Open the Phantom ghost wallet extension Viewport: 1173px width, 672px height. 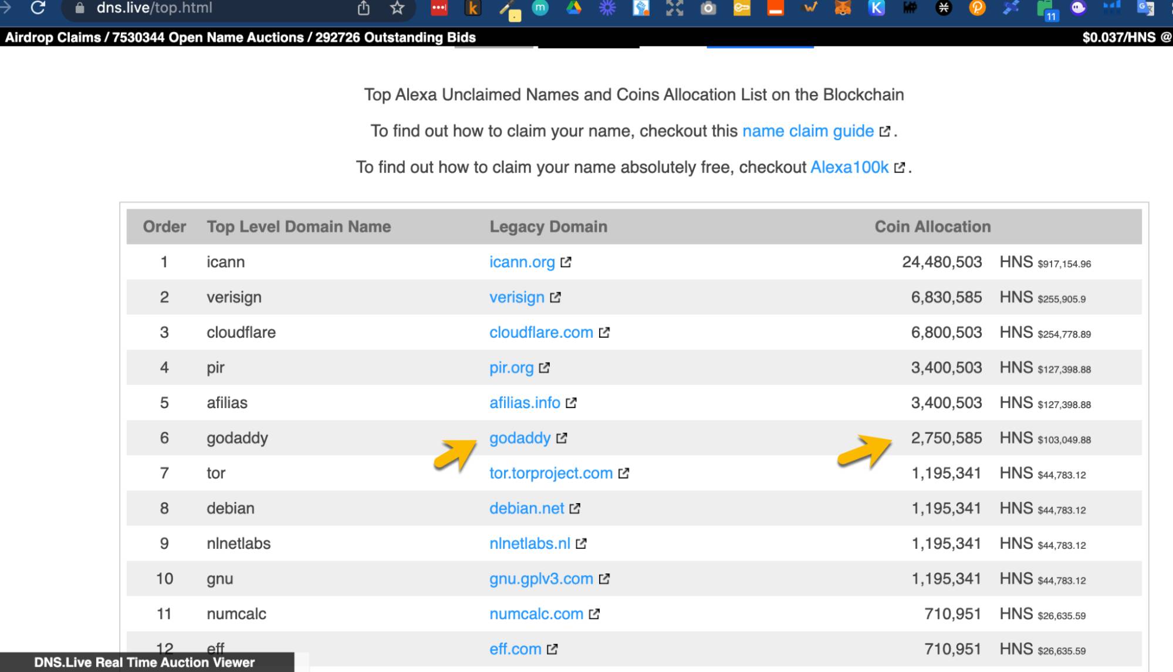point(1079,8)
